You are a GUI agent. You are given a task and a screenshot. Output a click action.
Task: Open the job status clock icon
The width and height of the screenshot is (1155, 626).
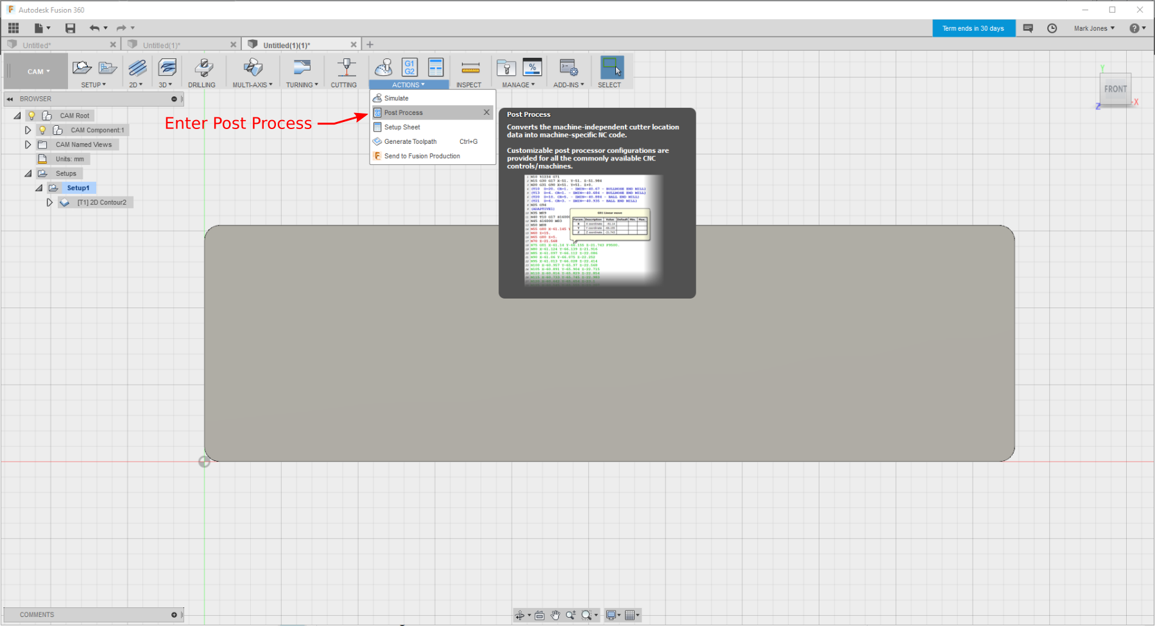[1052, 28]
